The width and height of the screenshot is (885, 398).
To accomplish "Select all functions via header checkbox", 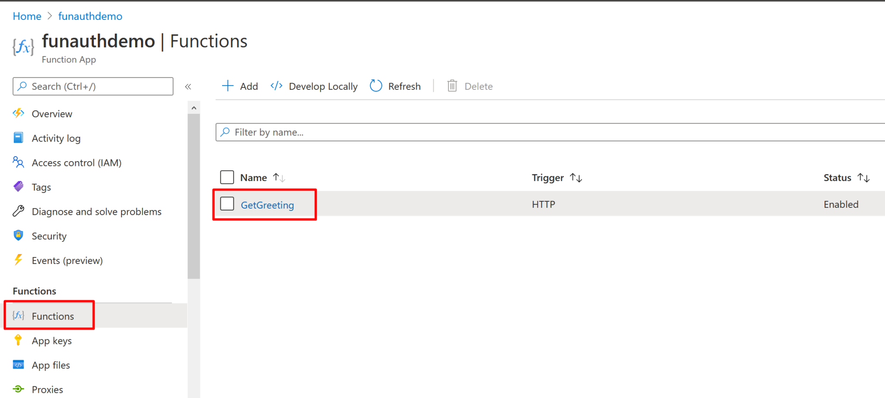I will [227, 177].
